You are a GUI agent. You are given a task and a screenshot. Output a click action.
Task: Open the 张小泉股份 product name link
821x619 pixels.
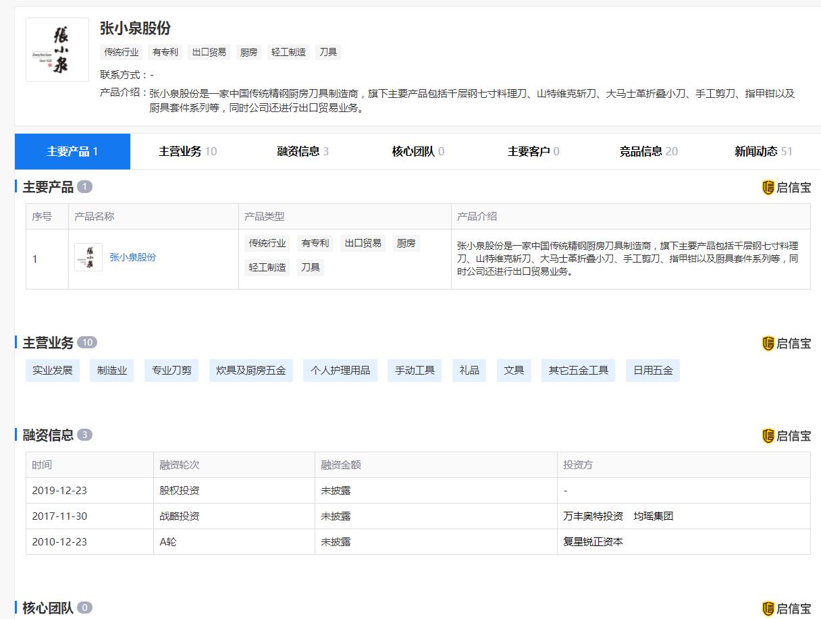[x=133, y=257]
